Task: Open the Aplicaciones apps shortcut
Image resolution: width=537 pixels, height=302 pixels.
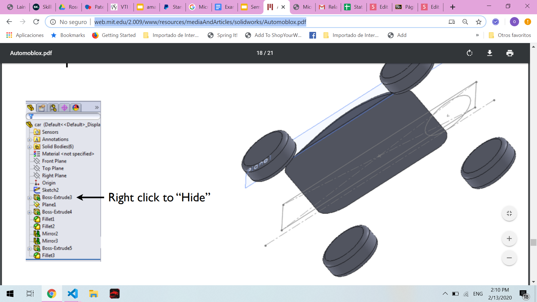Action: click(x=25, y=35)
